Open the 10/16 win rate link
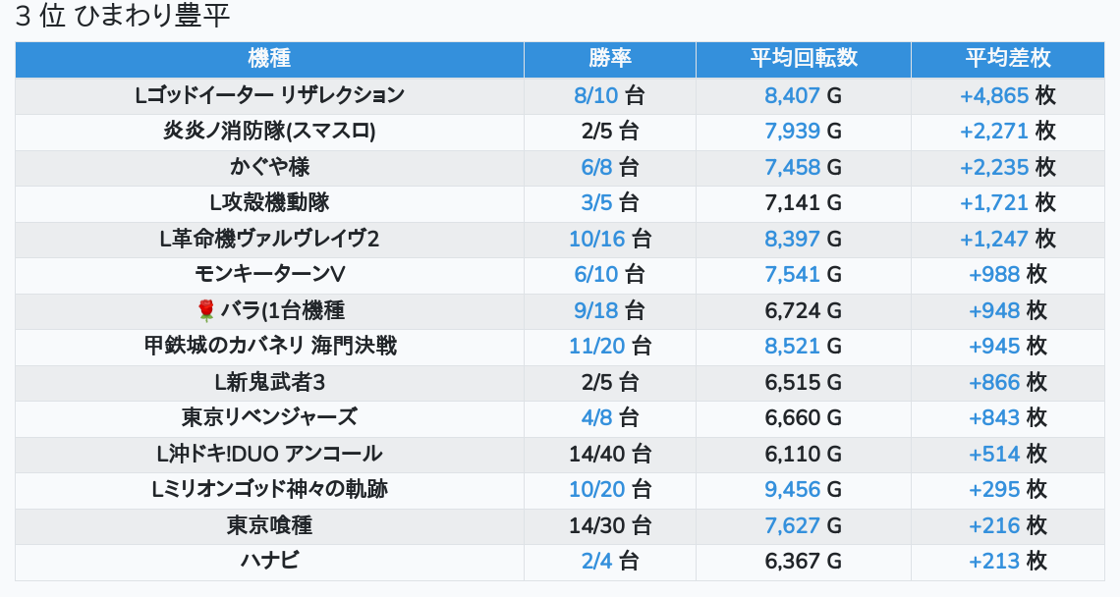 (596, 239)
